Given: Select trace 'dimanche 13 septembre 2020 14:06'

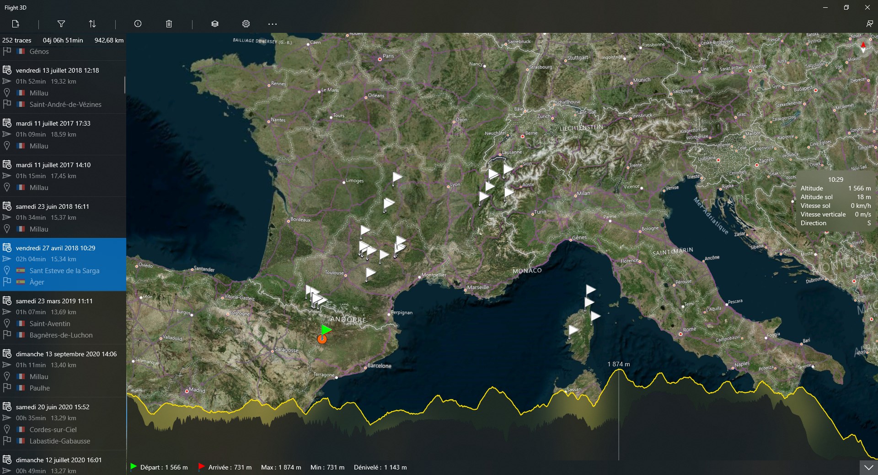Looking at the screenshot, I should (63, 371).
